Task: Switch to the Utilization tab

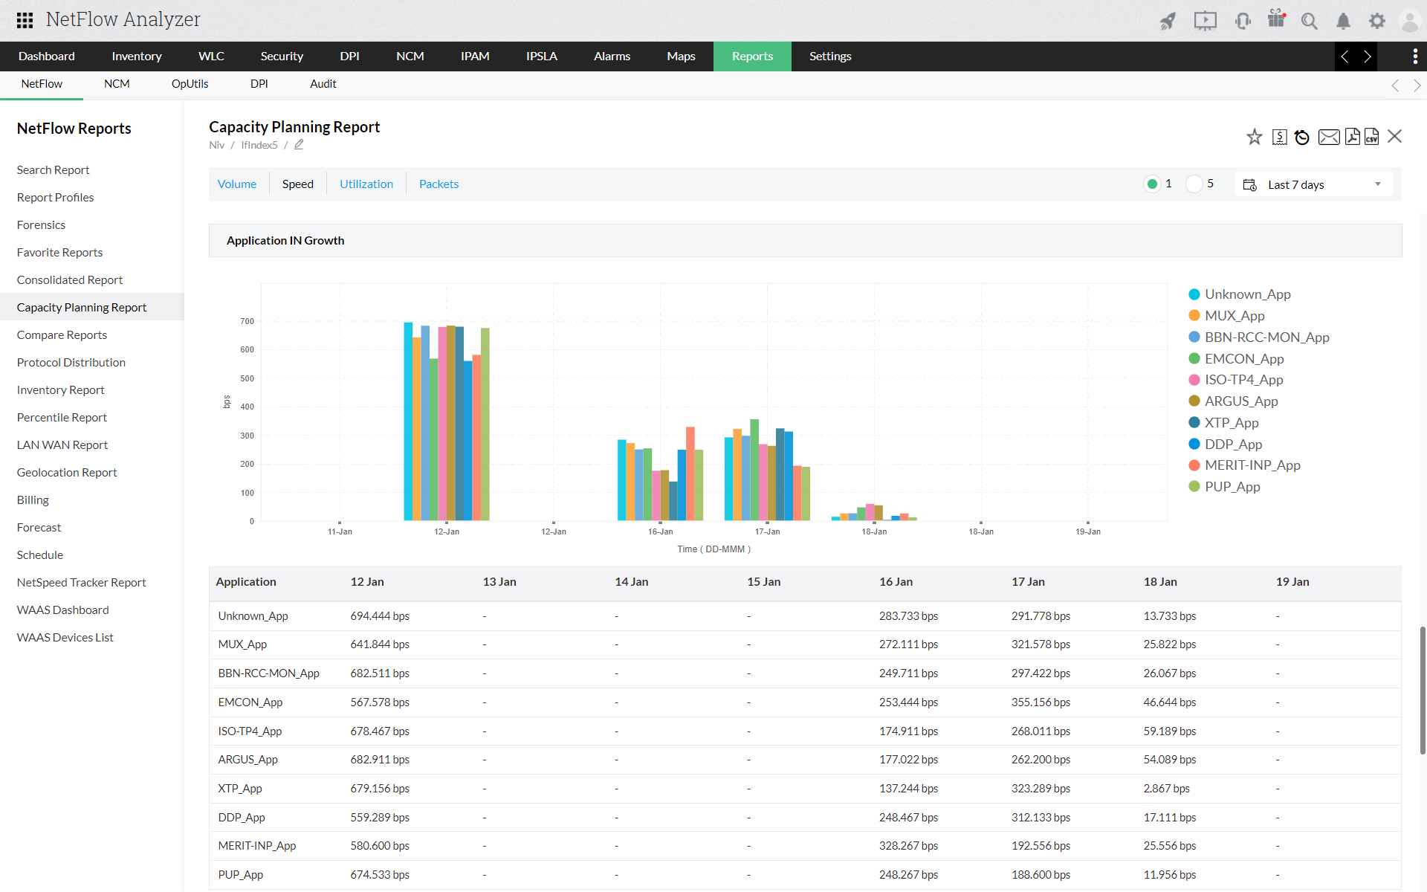Action: (366, 184)
